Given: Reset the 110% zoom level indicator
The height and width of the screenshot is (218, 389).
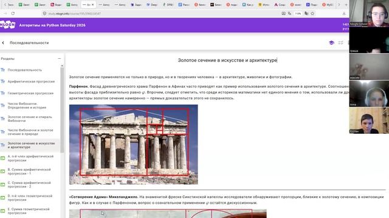Looking at the screenshot, I should click(298, 13).
